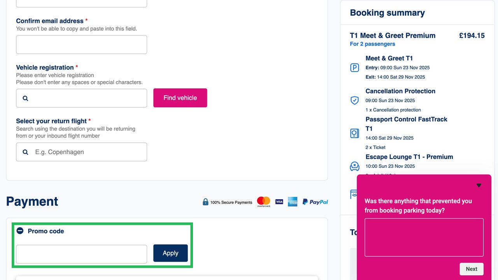This screenshot has height=280, width=498.
Task: Focus the Confirm email address field
Action: click(x=81, y=45)
